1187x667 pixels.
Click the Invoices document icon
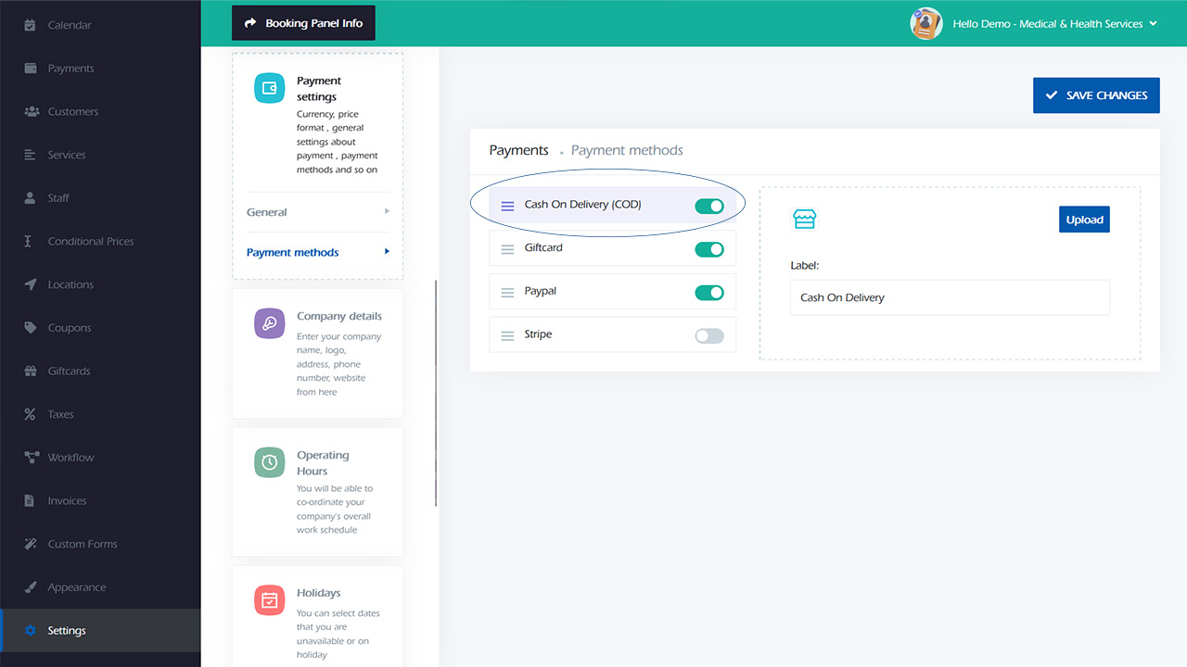30,500
